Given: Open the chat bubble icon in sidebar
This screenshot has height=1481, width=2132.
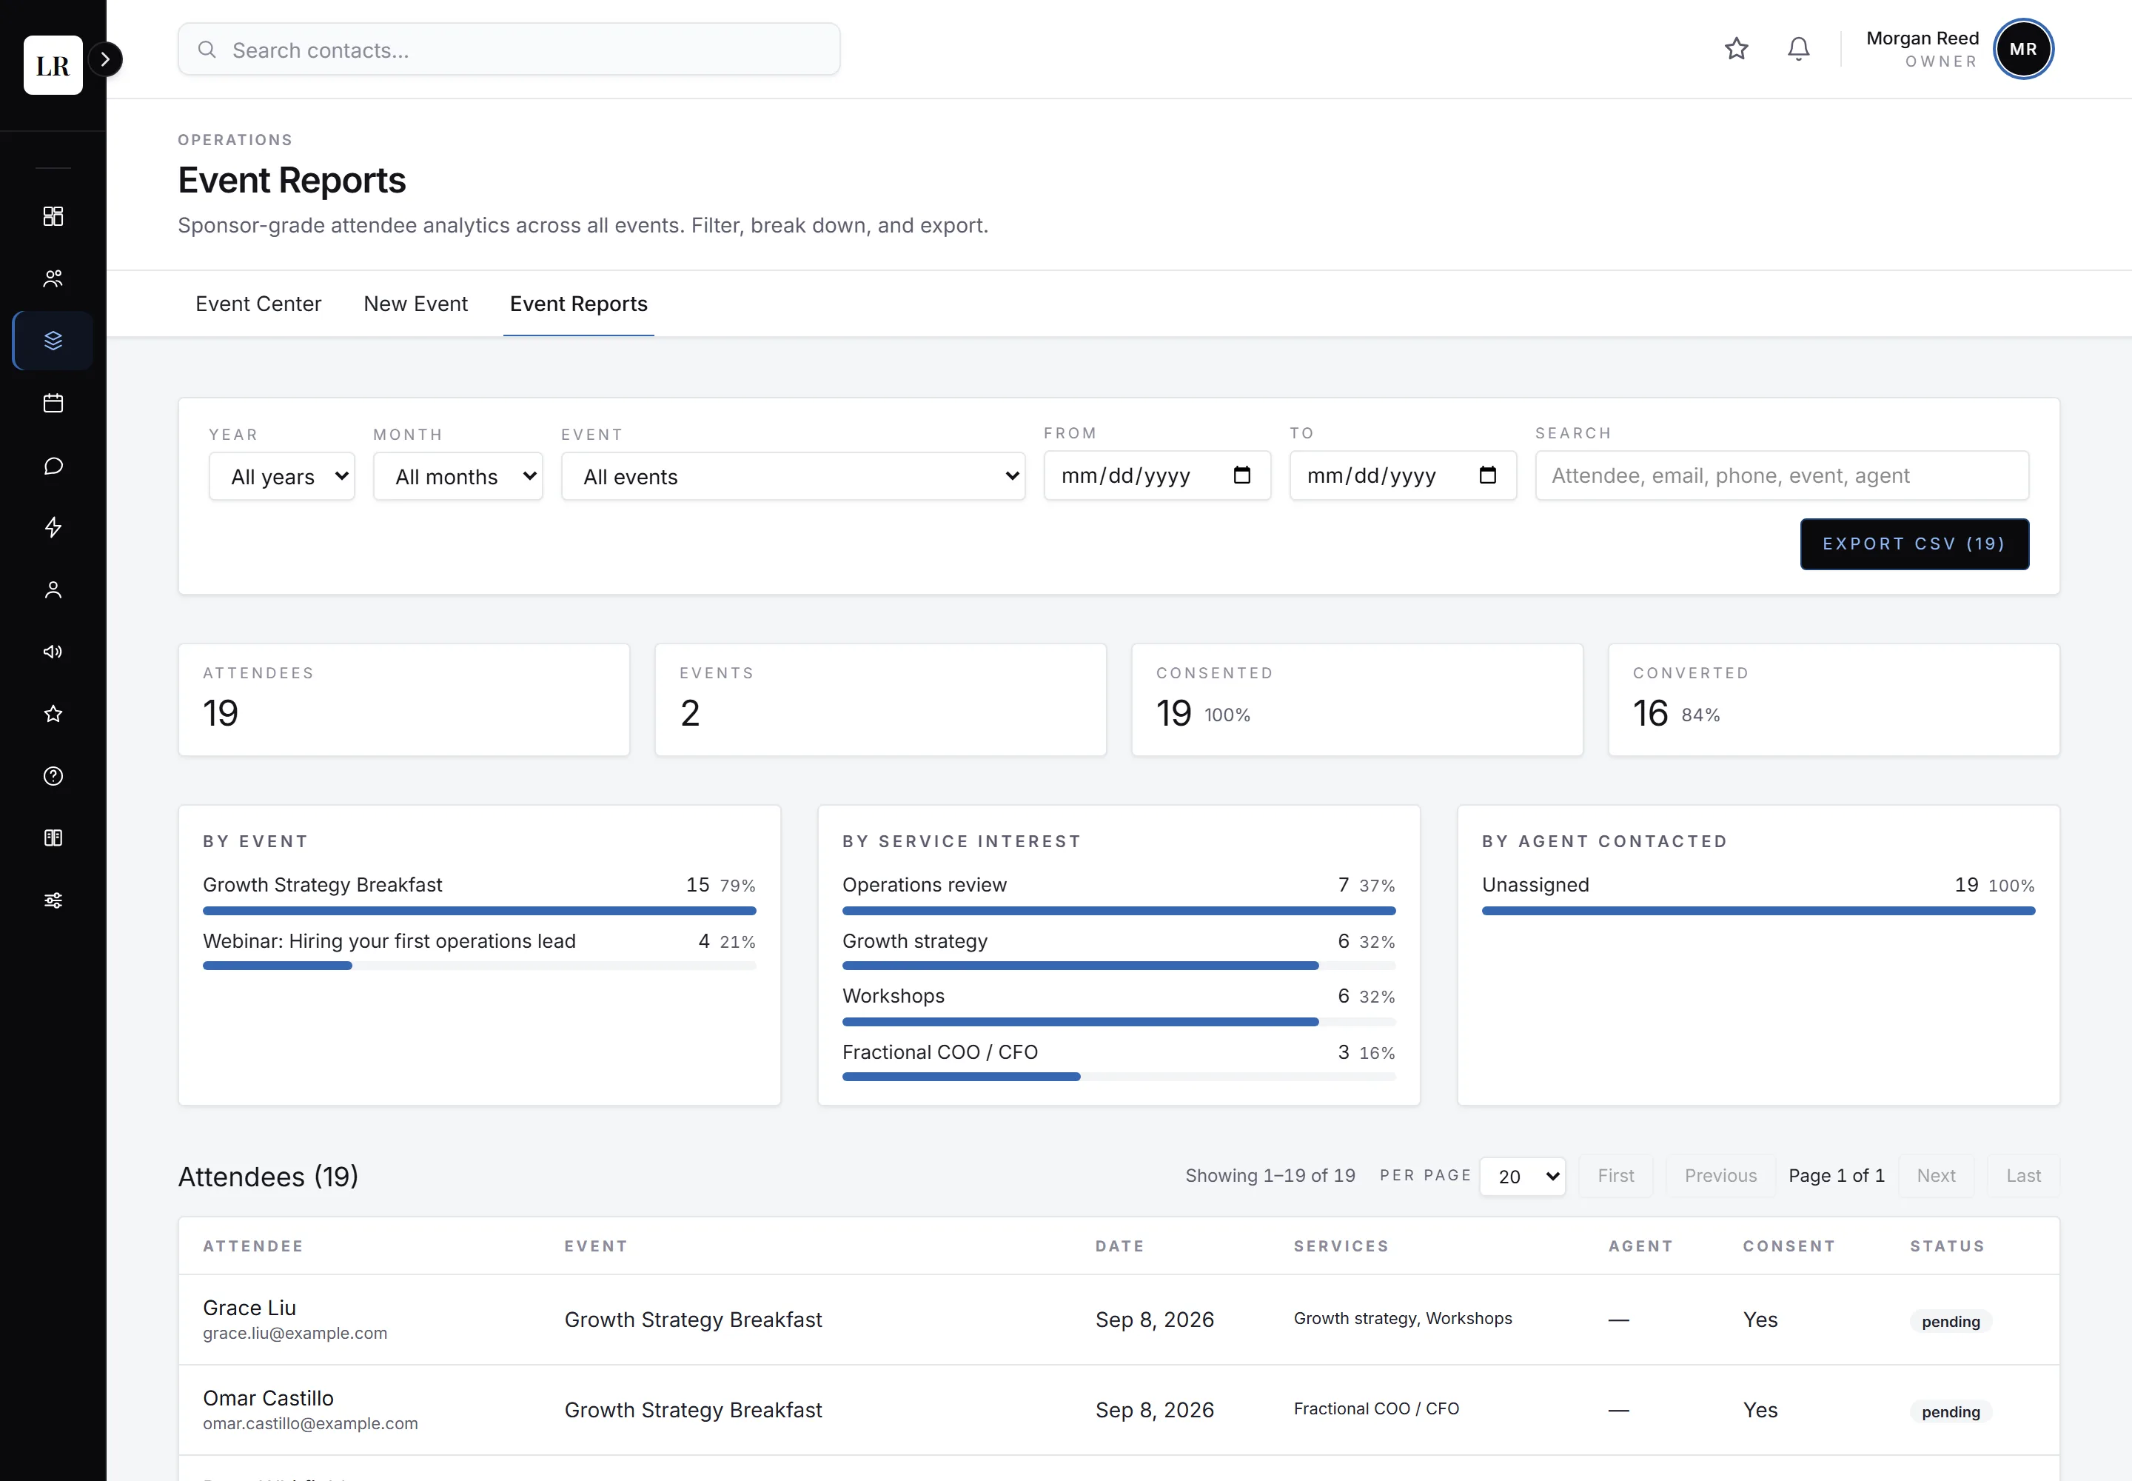Looking at the screenshot, I should point(53,465).
